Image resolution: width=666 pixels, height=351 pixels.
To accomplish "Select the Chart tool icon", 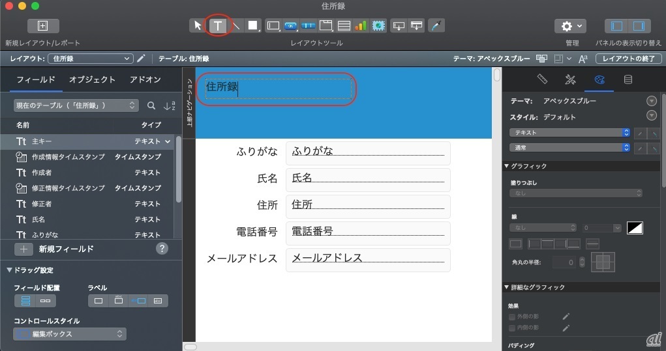I will pos(361,26).
